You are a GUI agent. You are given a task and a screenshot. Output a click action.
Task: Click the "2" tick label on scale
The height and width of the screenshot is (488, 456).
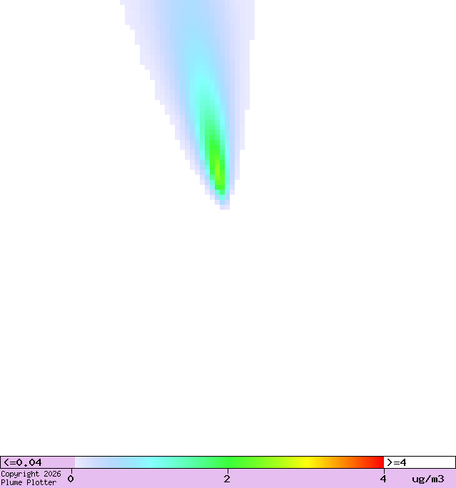[227, 479]
